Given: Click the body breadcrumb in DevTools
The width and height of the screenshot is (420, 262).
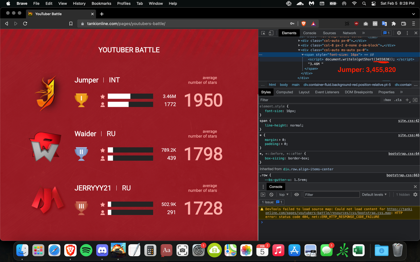Looking at the screenshot, I should (x=284, y=84).
